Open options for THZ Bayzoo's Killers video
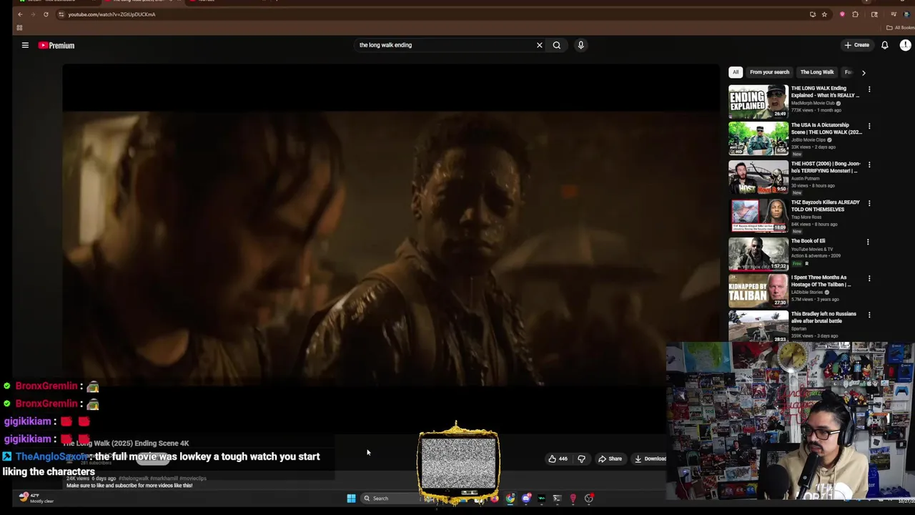The height and width of the screenshot is (515, 915). coord(869,203)
